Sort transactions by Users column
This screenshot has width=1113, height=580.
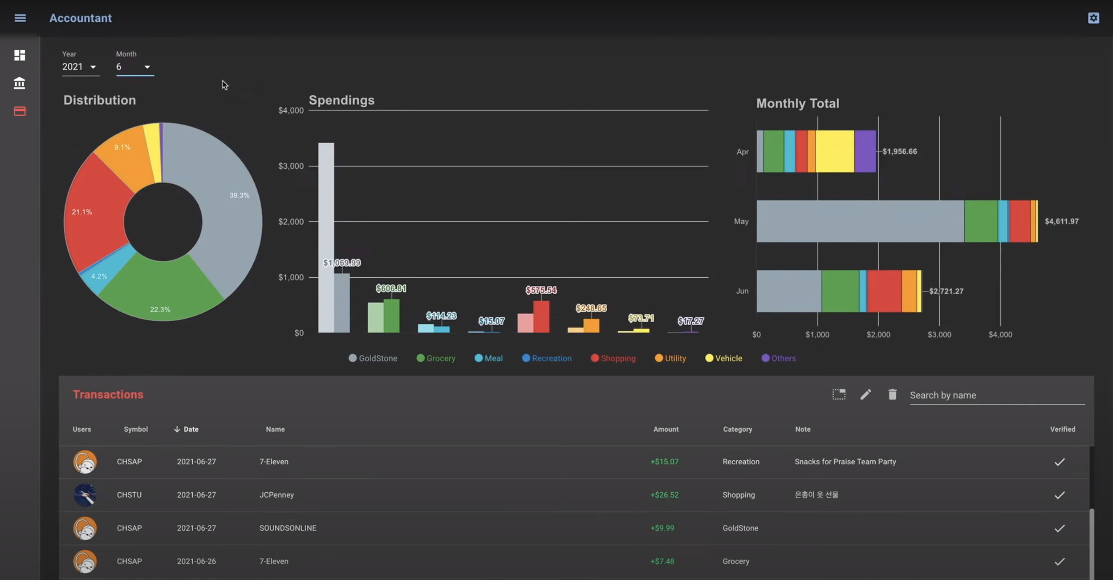point(82,429)
